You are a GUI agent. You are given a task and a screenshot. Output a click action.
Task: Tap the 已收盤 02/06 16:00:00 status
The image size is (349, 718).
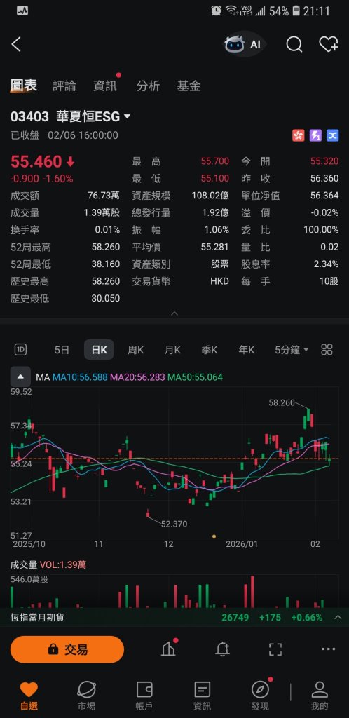click(x=64, y=135)
